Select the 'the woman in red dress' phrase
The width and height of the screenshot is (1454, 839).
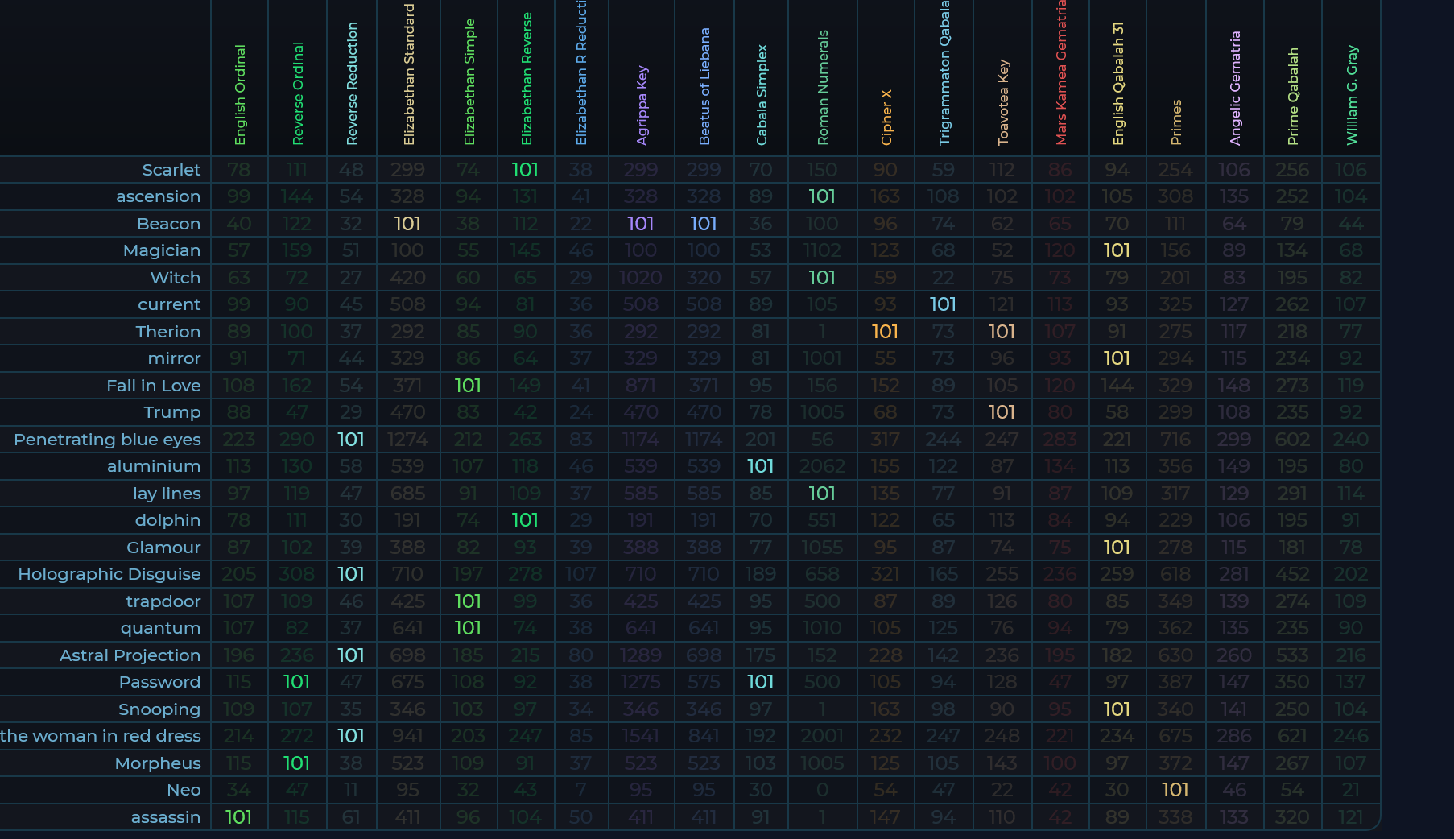[101, 736]
